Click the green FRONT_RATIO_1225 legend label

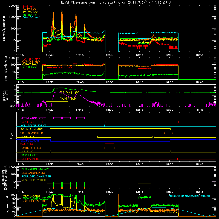(x=36, y=198)
